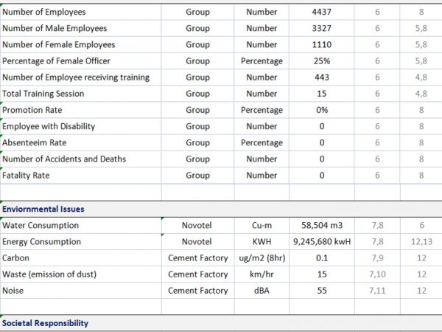Select the 'Noise' row label
Viewport: 442px width, 332px height.
[x=13, y=291]
